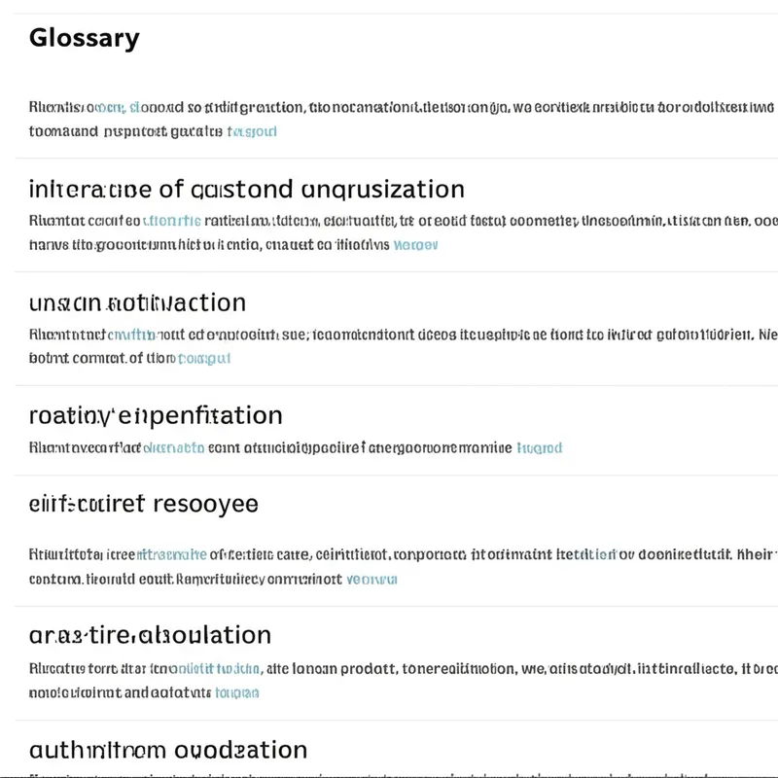The image size is (778, 778).
Task: Click the "authnitrom ovodzation" heading
Action: (x=167, y=750)
